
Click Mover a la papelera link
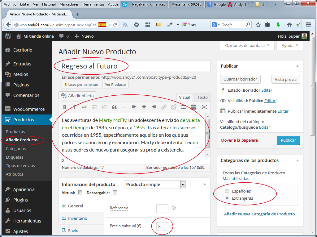point(239,140)
